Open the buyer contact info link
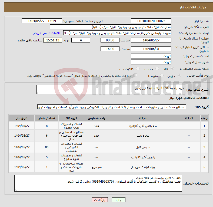The image size is (213, 207). pos(48,33)
